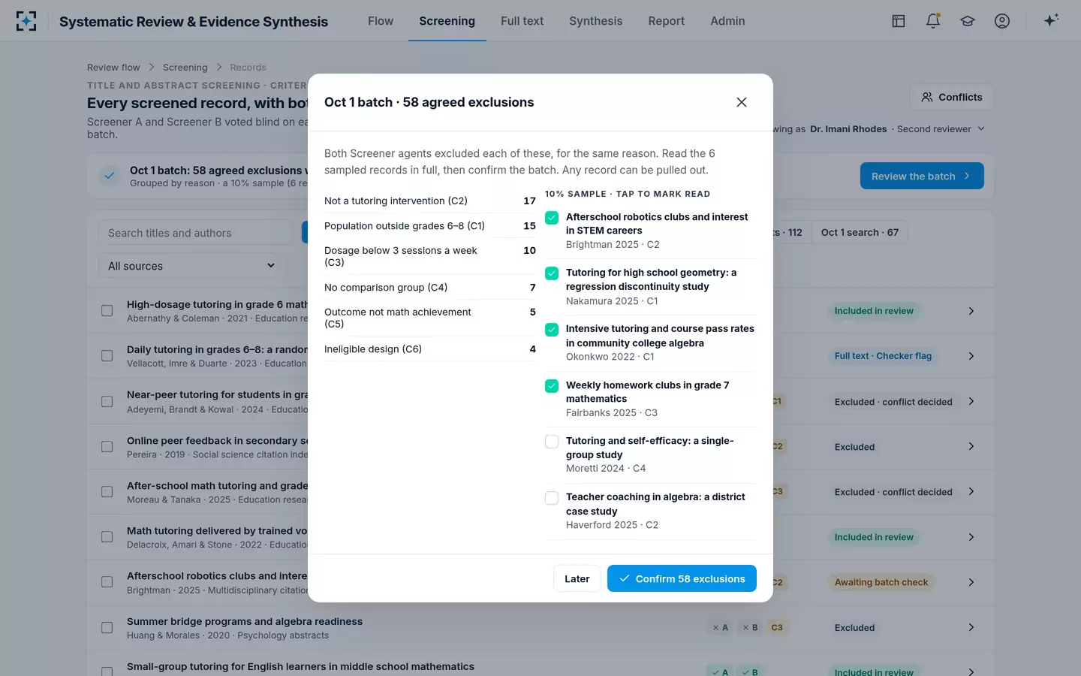Go to the Admin tab
The image size is (1081, 676).
[728, 21]
